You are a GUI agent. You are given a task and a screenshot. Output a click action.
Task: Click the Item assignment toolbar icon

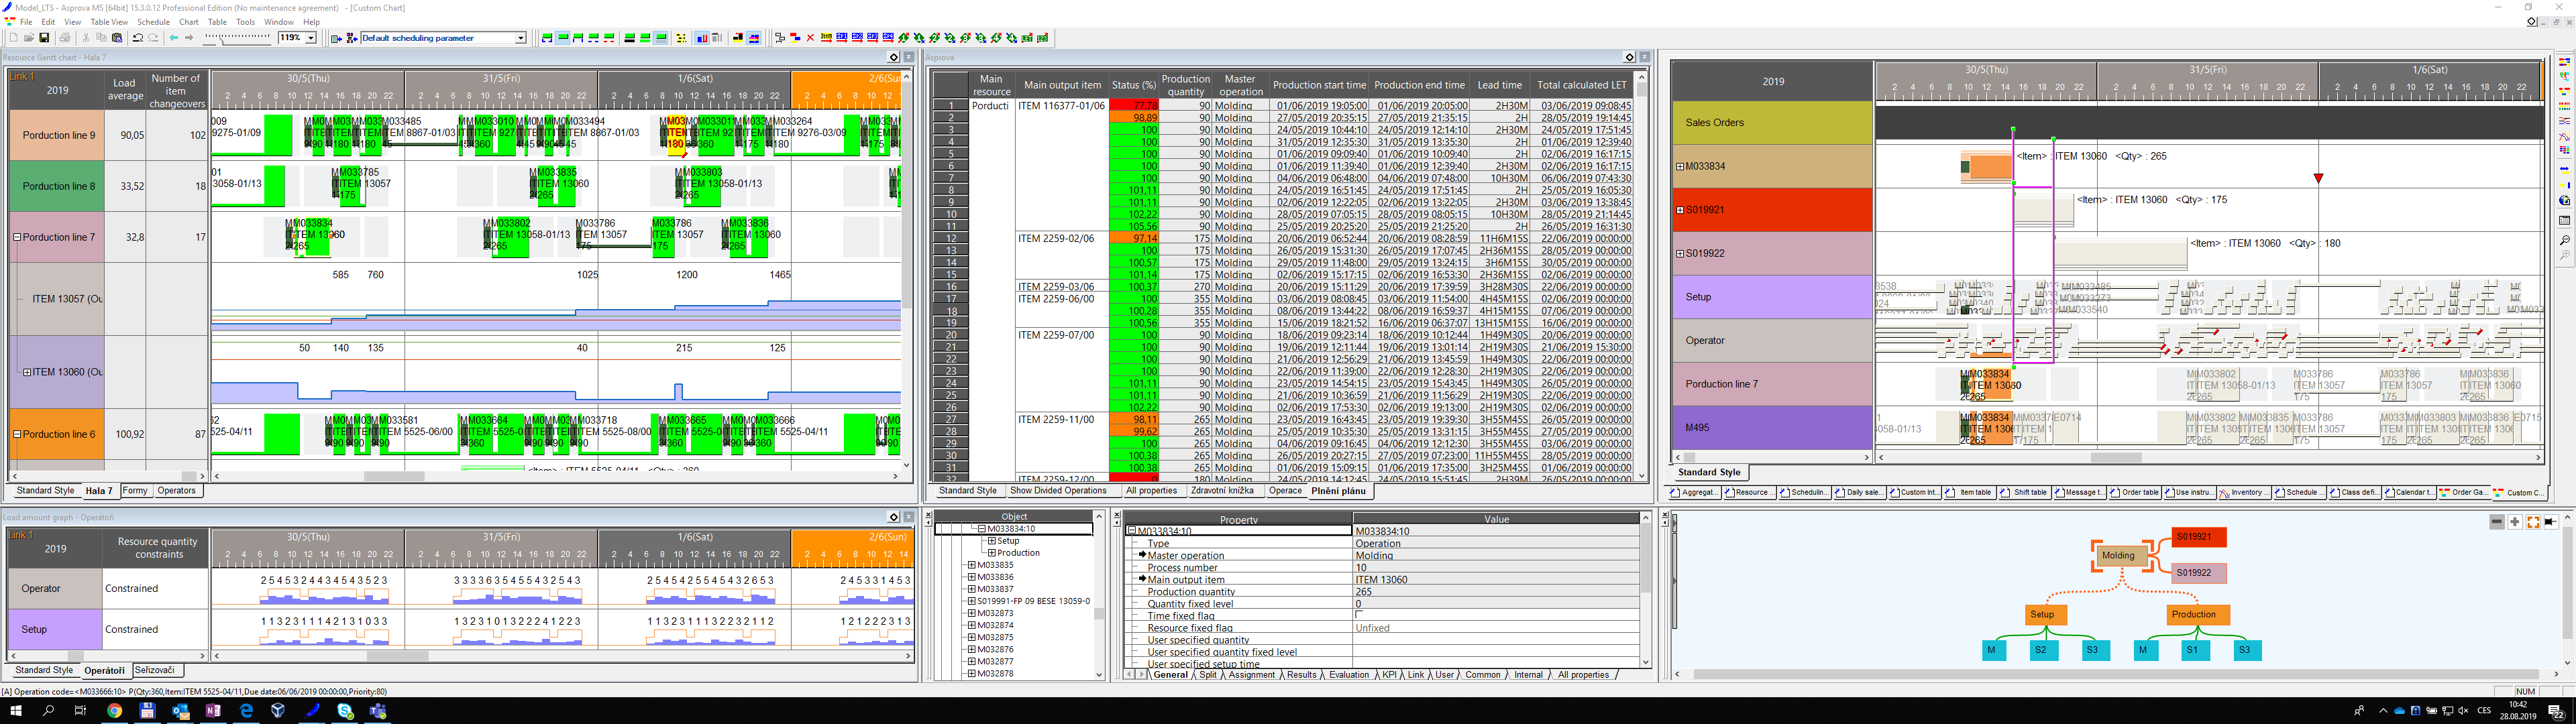click(826, 38)
